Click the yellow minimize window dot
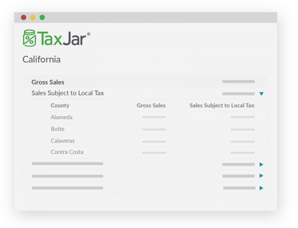The width and height of the screenshot is (298, 228). point(33,18)
